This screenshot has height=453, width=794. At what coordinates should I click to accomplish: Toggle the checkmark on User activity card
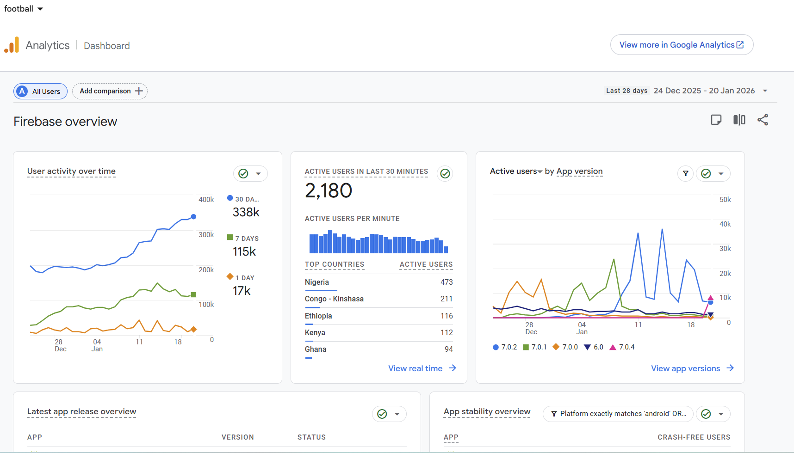point(243,174)
